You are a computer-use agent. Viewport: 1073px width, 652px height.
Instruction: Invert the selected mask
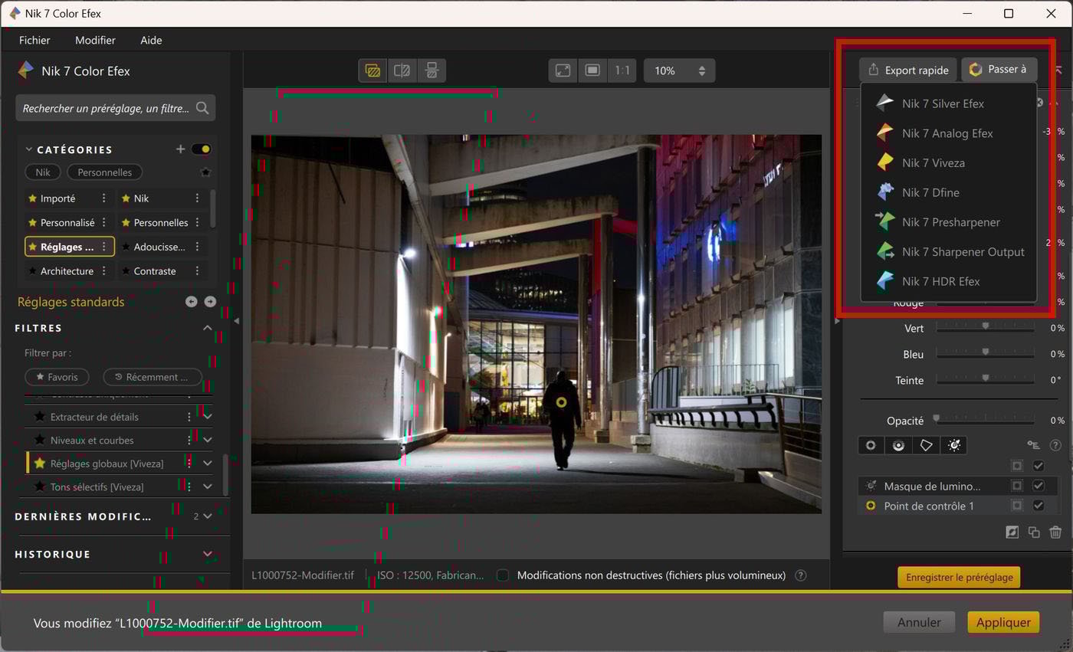(1012, 532)
